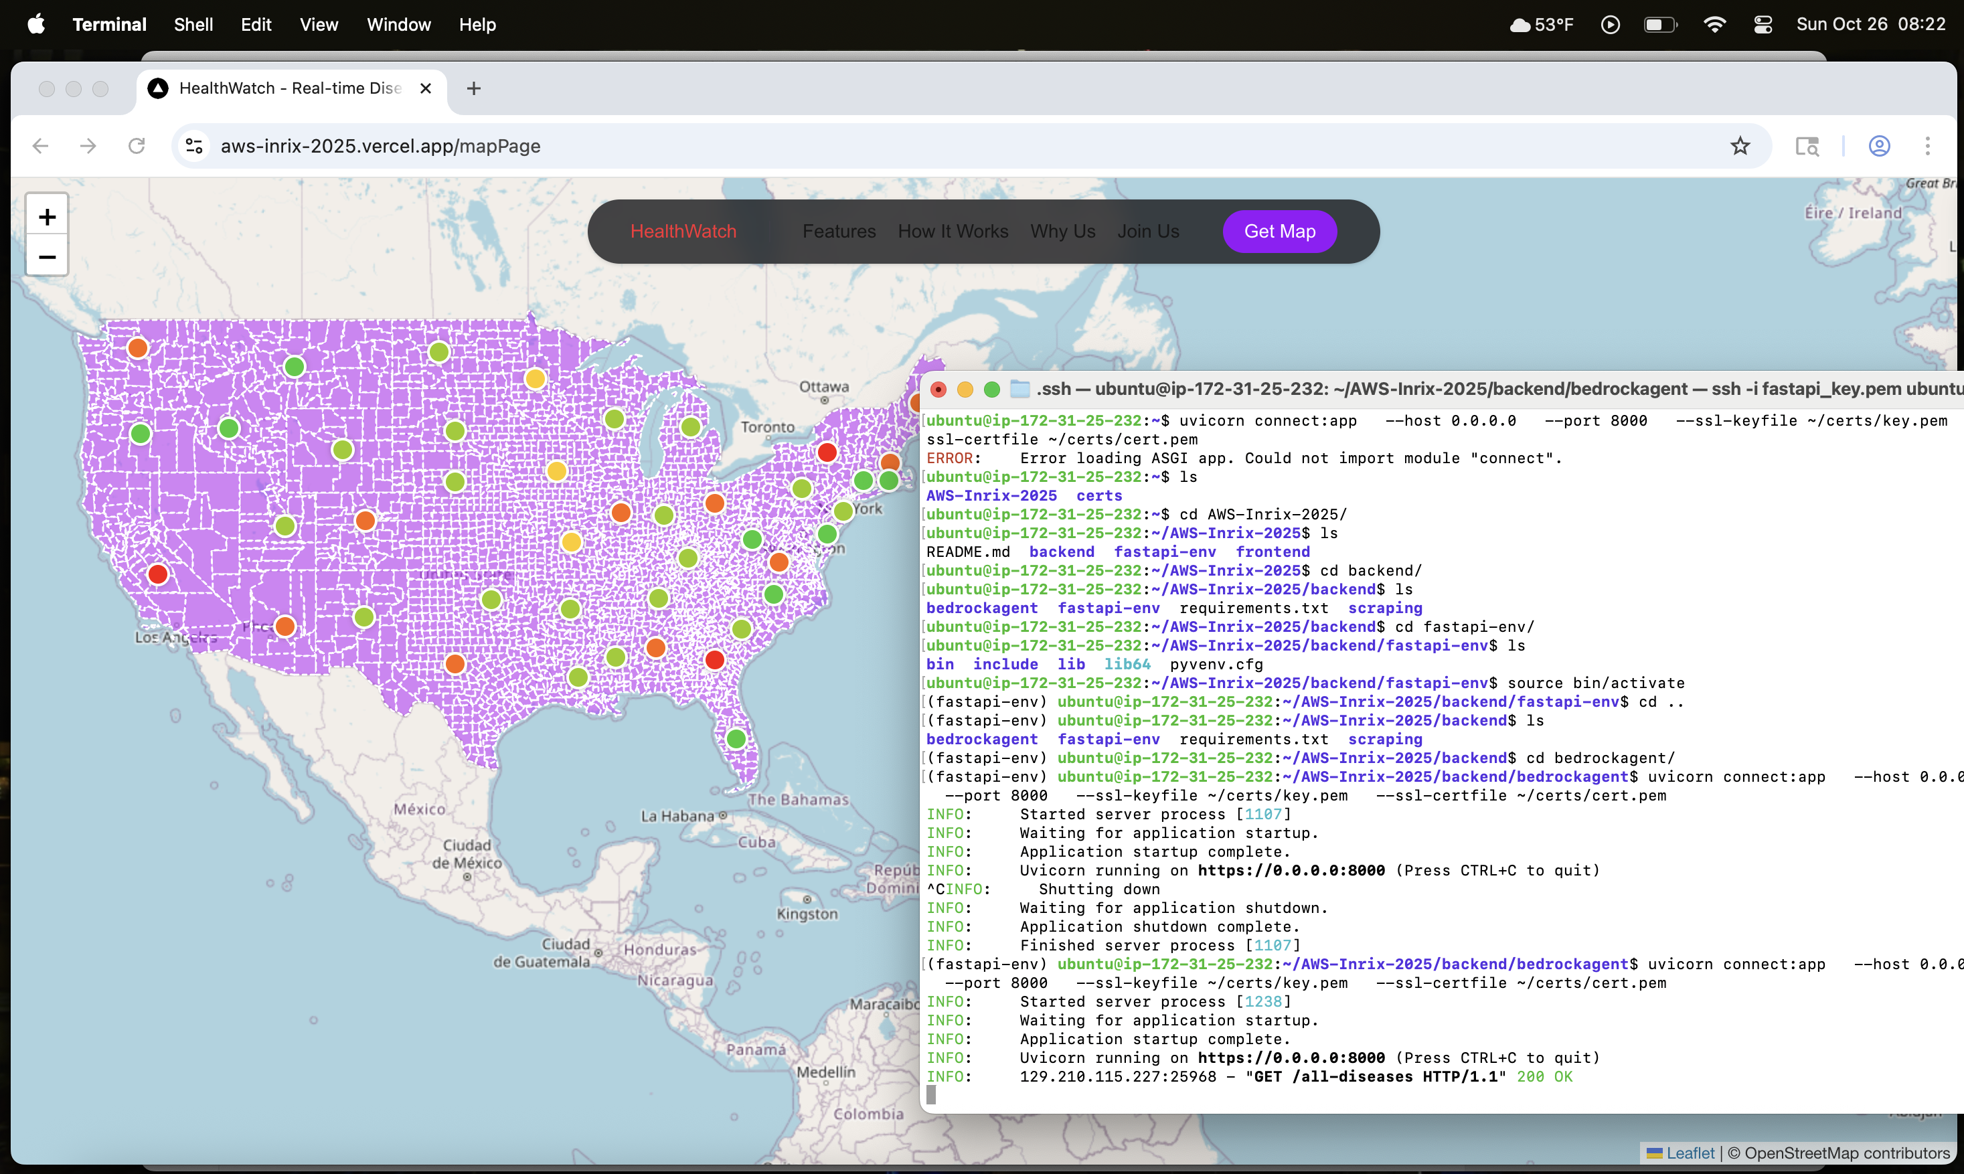Open macOS Control Center icon

1763,25
